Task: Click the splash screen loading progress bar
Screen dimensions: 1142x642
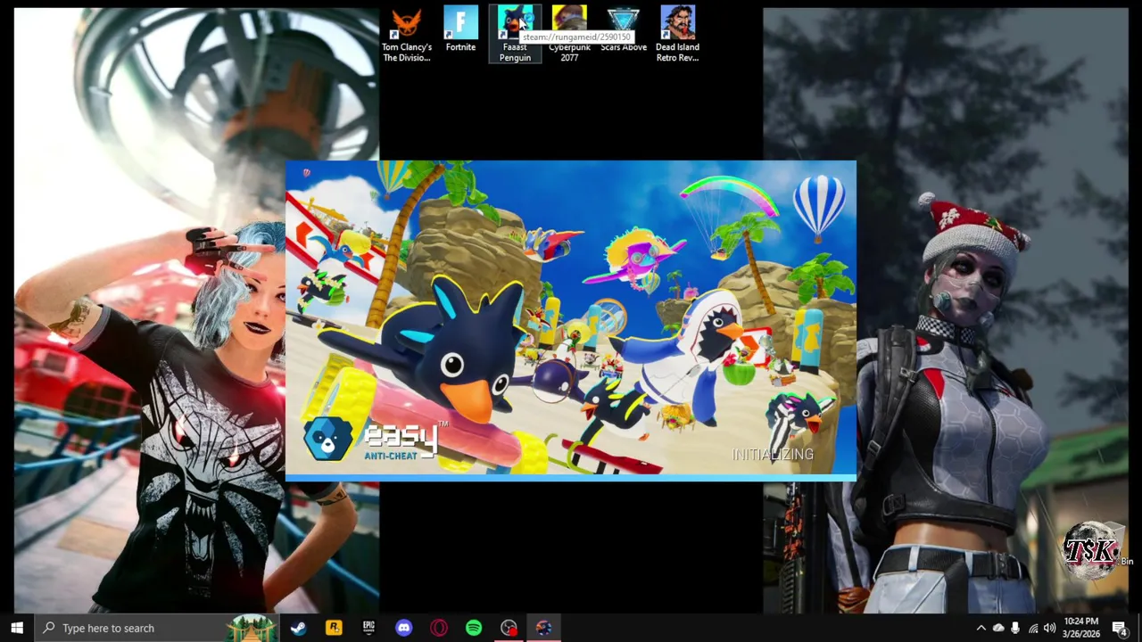Action: (571, 478)
